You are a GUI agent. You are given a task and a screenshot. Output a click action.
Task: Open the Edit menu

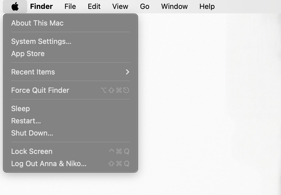coord(94,6)
